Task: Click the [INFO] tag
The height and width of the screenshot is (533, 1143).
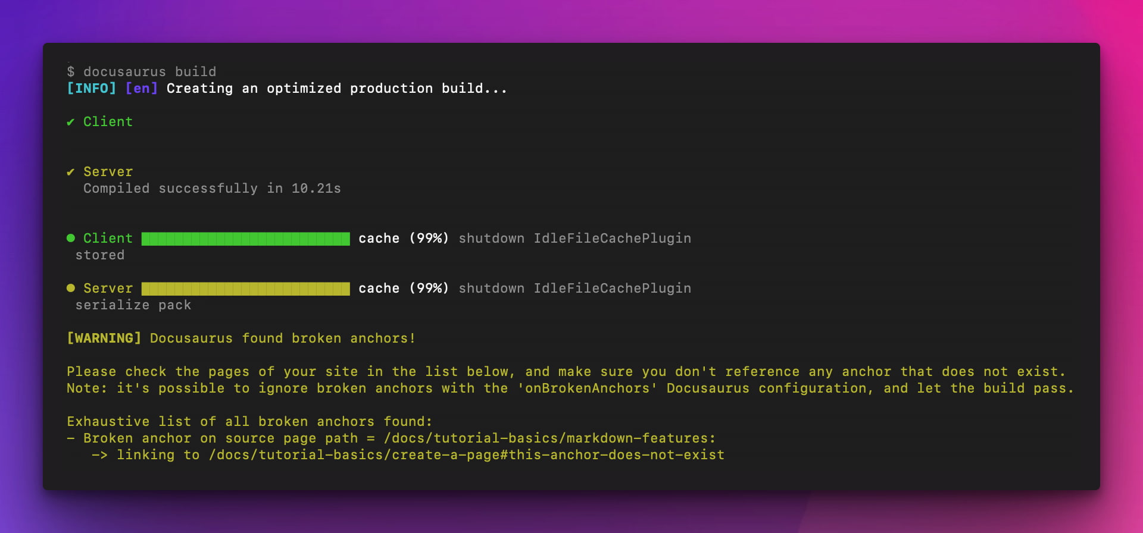Action: [x=92, y=89]
